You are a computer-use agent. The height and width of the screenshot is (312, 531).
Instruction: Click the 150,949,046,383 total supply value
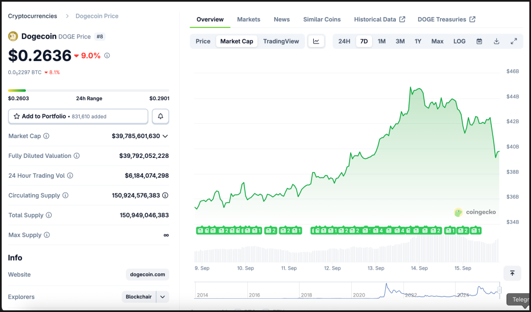pos(144,215)
